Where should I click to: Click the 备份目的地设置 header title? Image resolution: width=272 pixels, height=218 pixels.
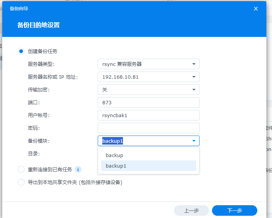point(38,25)
